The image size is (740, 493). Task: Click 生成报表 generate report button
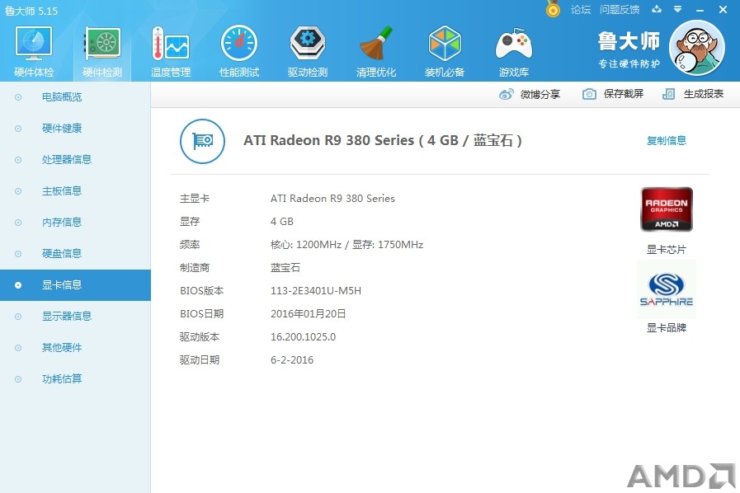click(693, 94)
